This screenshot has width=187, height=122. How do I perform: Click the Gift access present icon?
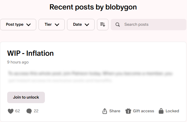coord(128,111)
